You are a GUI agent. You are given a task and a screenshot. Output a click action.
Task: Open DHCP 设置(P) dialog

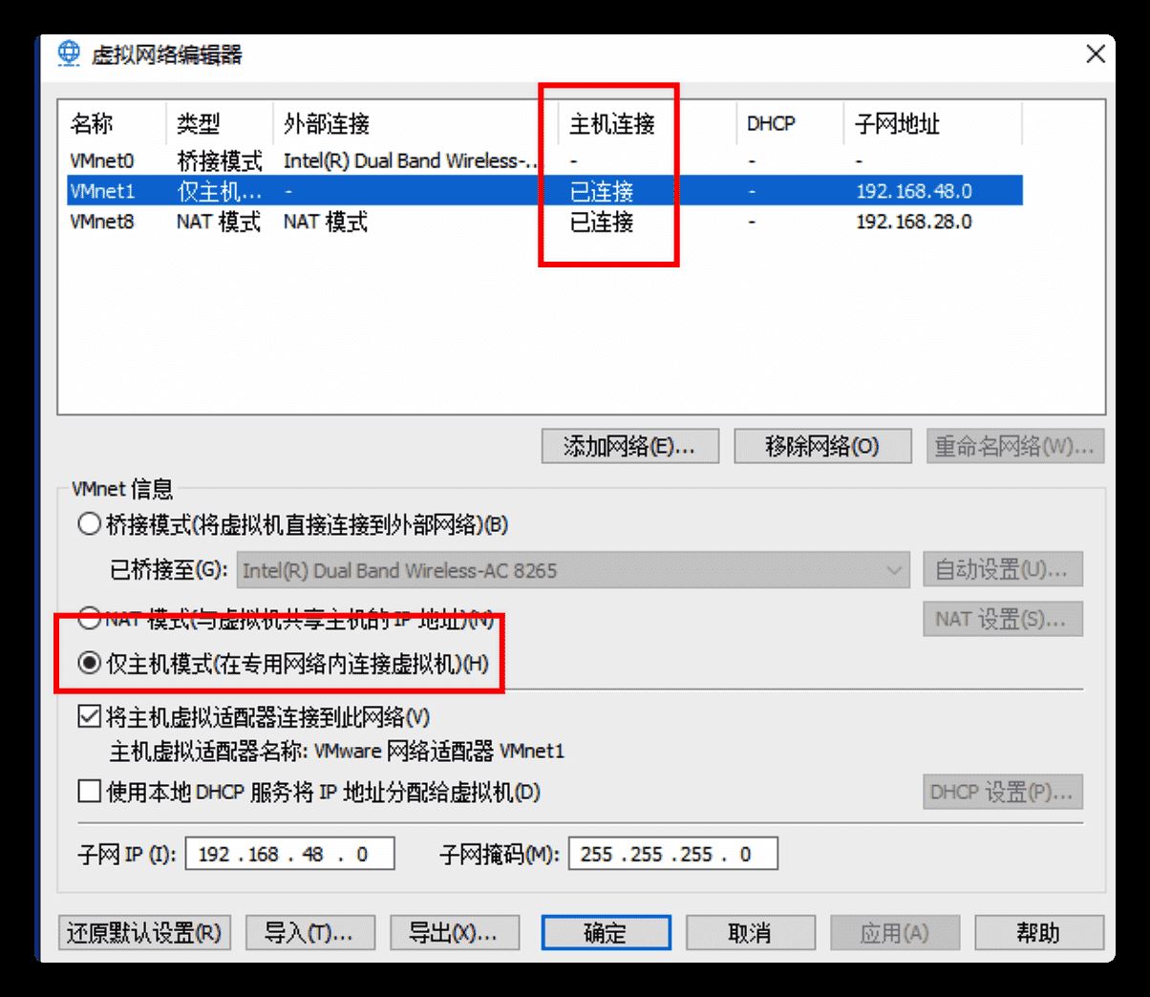coord(1002,793)
